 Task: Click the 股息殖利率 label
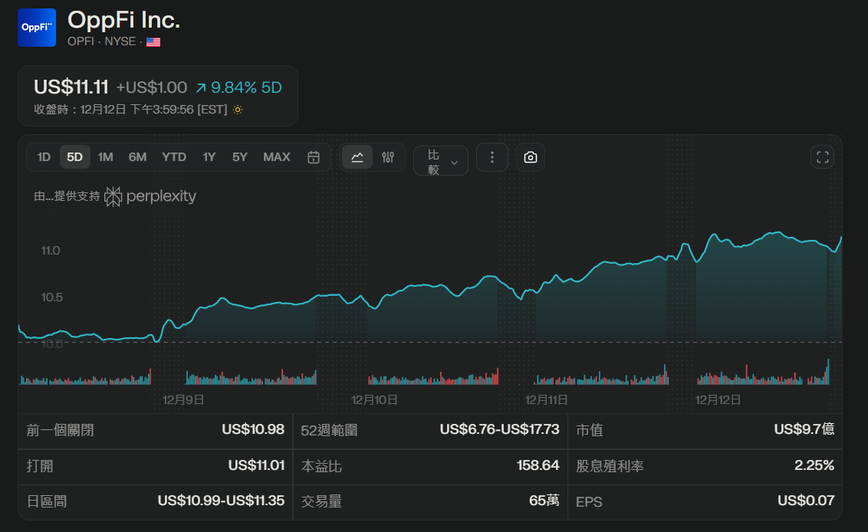click(x=610, y=466)
